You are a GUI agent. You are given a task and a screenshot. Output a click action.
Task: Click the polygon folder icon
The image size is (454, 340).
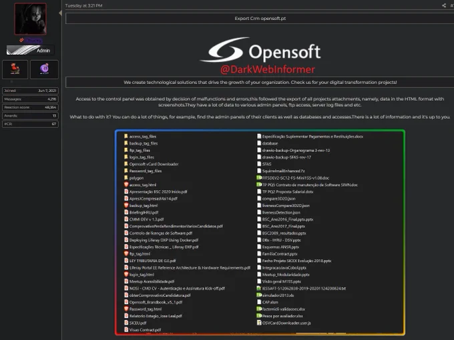[x=126, y=178]
